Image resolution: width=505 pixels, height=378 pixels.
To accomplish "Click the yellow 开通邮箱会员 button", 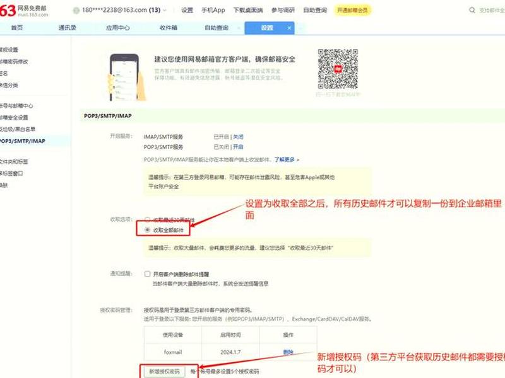I will click(x=352, y=10).
